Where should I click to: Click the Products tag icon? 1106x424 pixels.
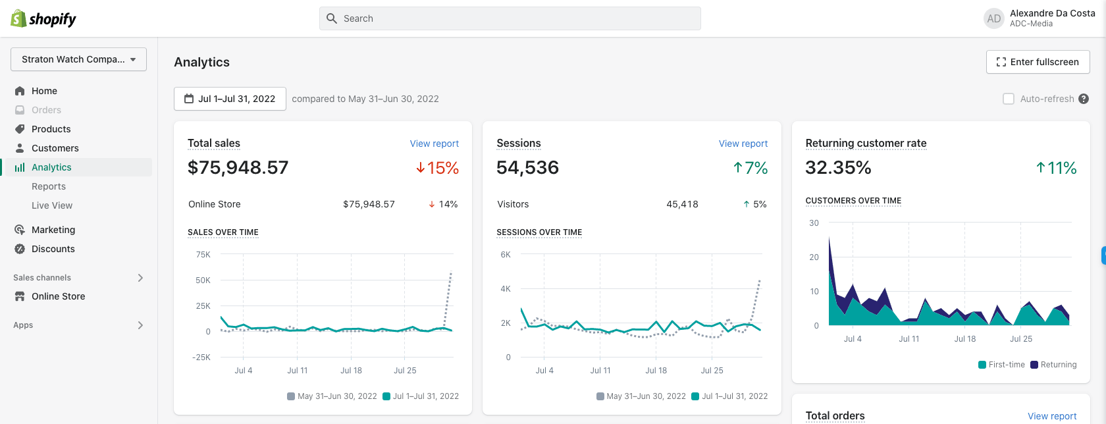[x=20, y=129]
